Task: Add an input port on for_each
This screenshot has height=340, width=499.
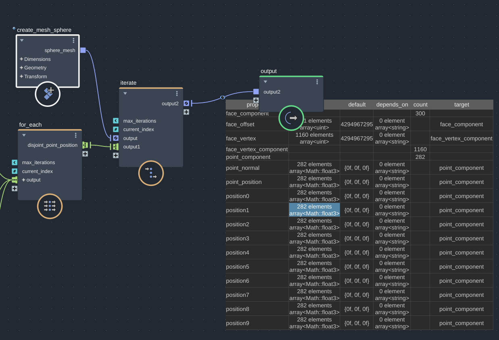Action: (15, 188)
